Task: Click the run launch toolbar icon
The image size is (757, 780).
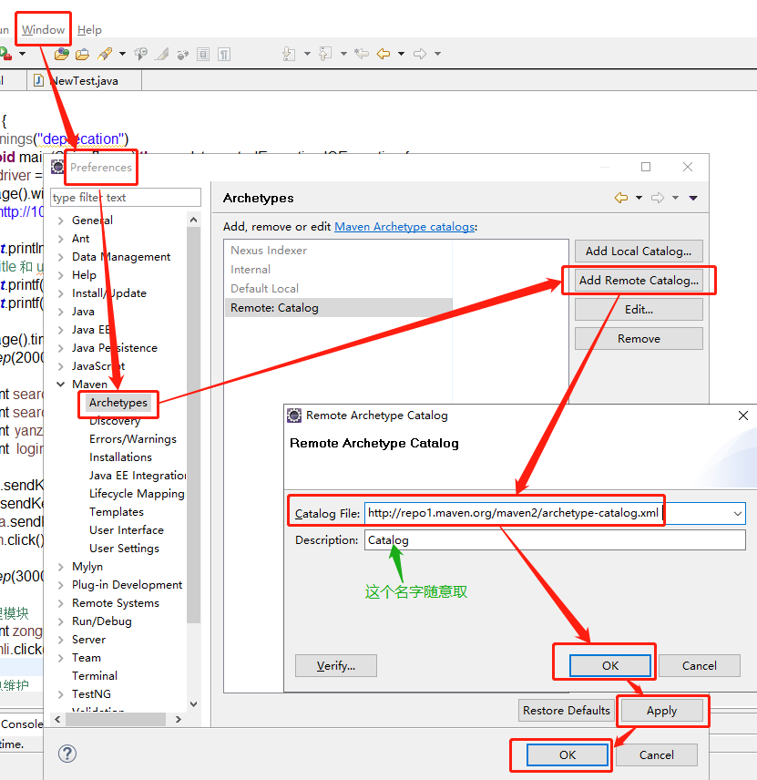Action: point(5,54)
